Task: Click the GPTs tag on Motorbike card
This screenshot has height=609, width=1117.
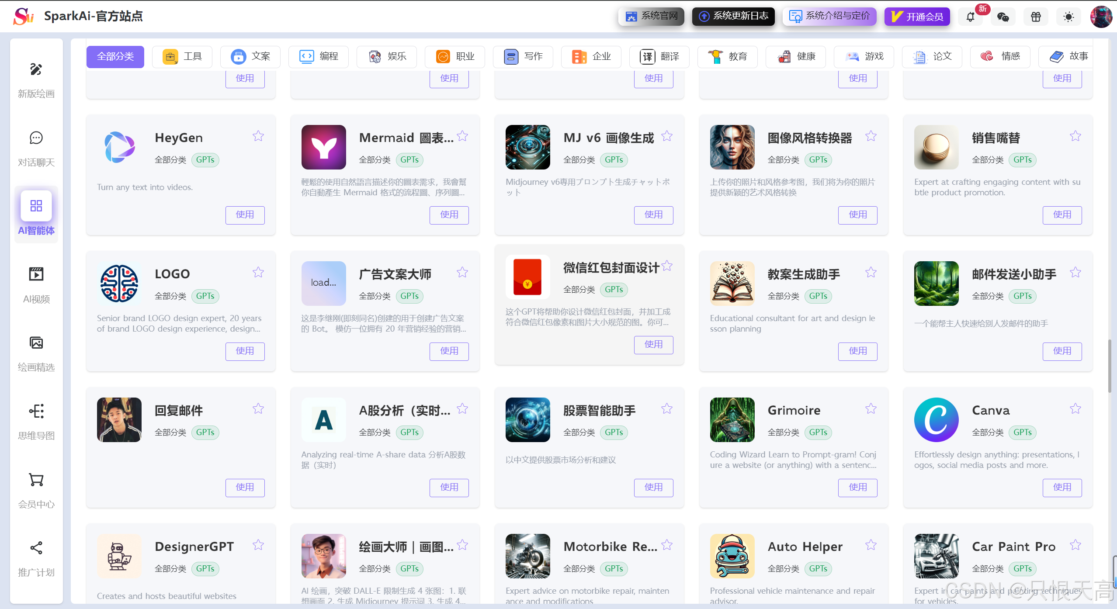Action: point(614,569)
